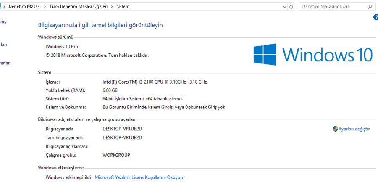Click the processor value Intel(R) Core(TM) i3-2100
Screen dimensions: 378x185
point(155,82)
